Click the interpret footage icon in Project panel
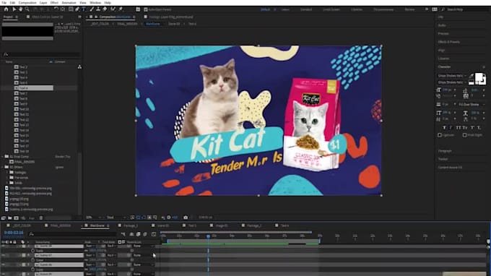 click(4, 218)
